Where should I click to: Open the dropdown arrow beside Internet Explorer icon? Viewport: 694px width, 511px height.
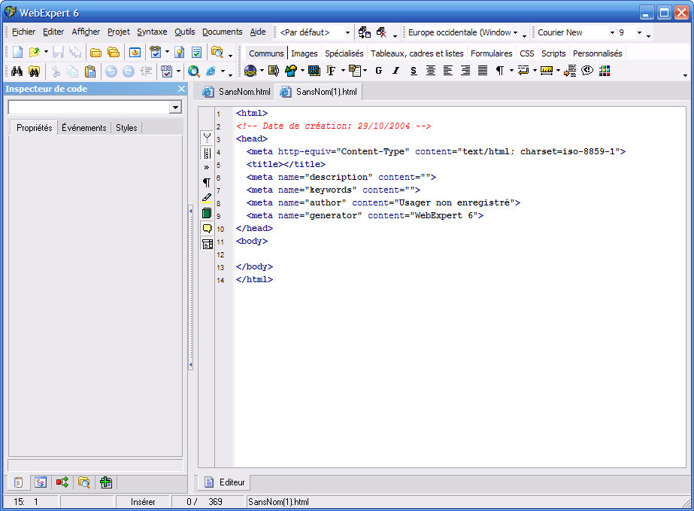tap(223, 71)
